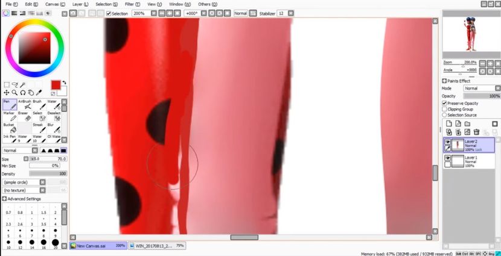This screenshot has height=256, width=501.
Task: Select the flattest brush edge shape
Action: [64, 151]
